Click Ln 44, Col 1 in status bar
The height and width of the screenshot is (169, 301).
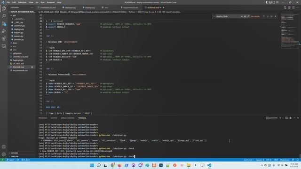click(x=249, y=160)
